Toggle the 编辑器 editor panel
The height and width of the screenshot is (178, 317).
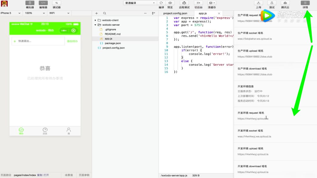(x=43, y=3)
